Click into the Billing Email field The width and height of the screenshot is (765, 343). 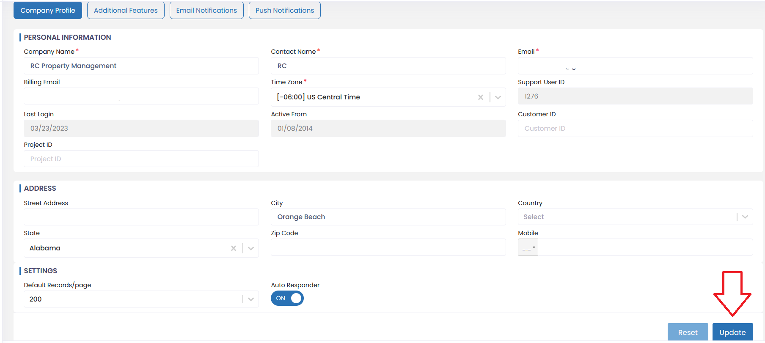(x=141, y=96)
